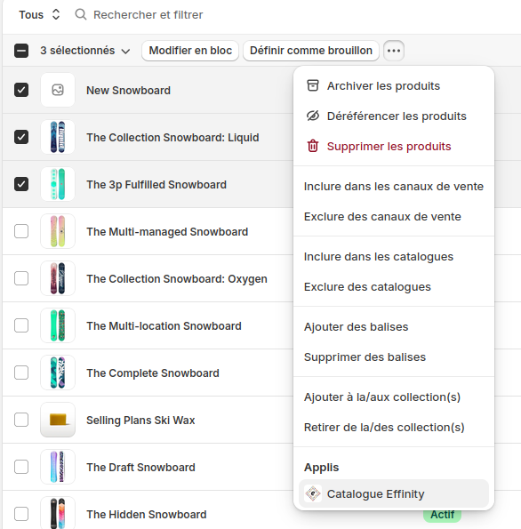Screen dimensions: 521x529
Task: Click the crossed-out eye unlist icon
Action: [x=312, y=116]
